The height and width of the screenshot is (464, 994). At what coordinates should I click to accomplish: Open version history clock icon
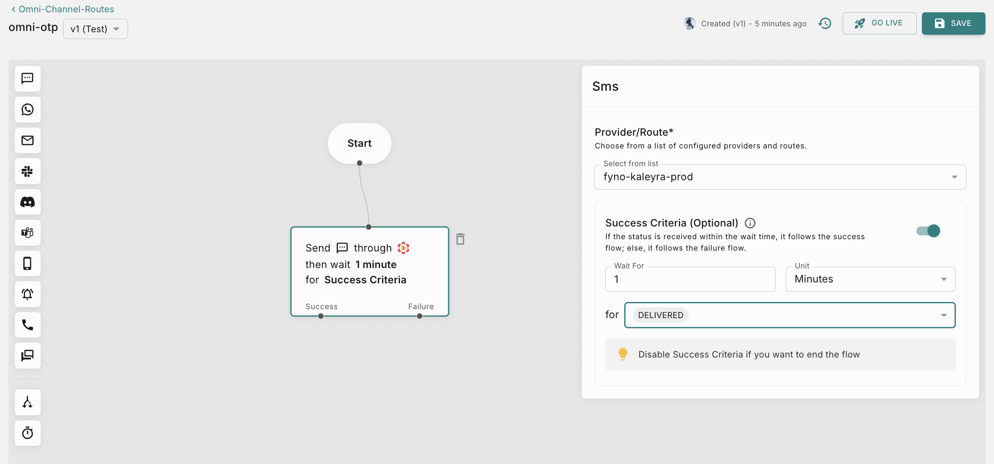825,23
